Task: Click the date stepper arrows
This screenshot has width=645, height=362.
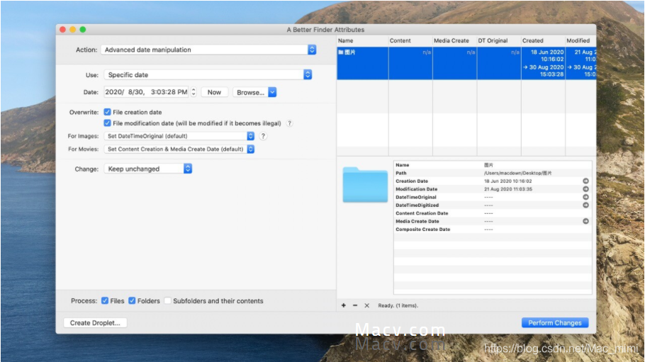Action: [193, 92]
